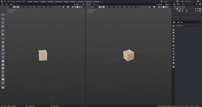Open the Render menu
The height and width of the screenshot is (107, 202).
(x=13, y=1)
